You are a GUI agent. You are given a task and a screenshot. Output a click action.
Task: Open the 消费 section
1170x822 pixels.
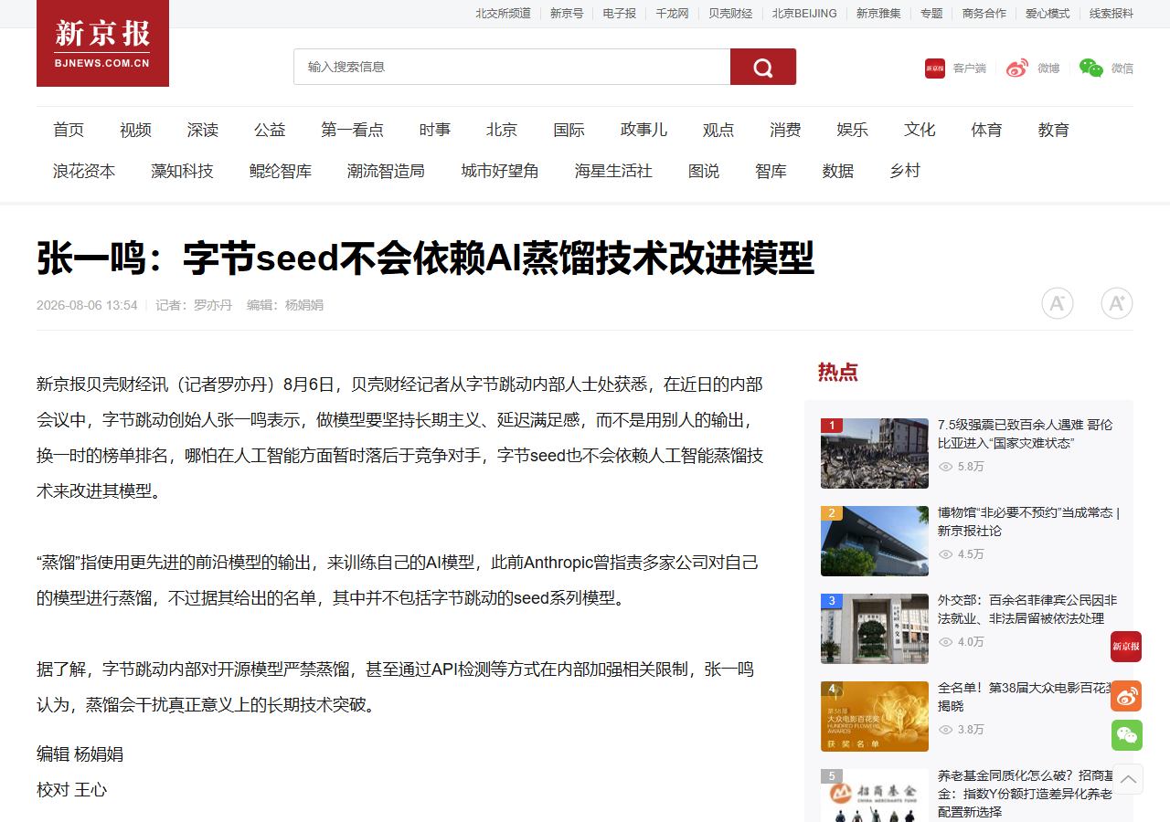[785, 130]
